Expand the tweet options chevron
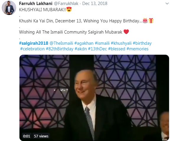This screenshot has width=172, height=141. tap(167, 4)
